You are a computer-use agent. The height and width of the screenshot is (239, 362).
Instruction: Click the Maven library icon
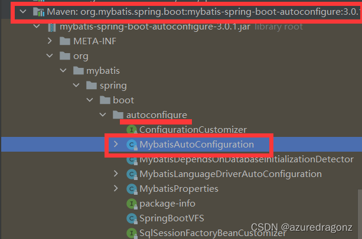point(38,12)
